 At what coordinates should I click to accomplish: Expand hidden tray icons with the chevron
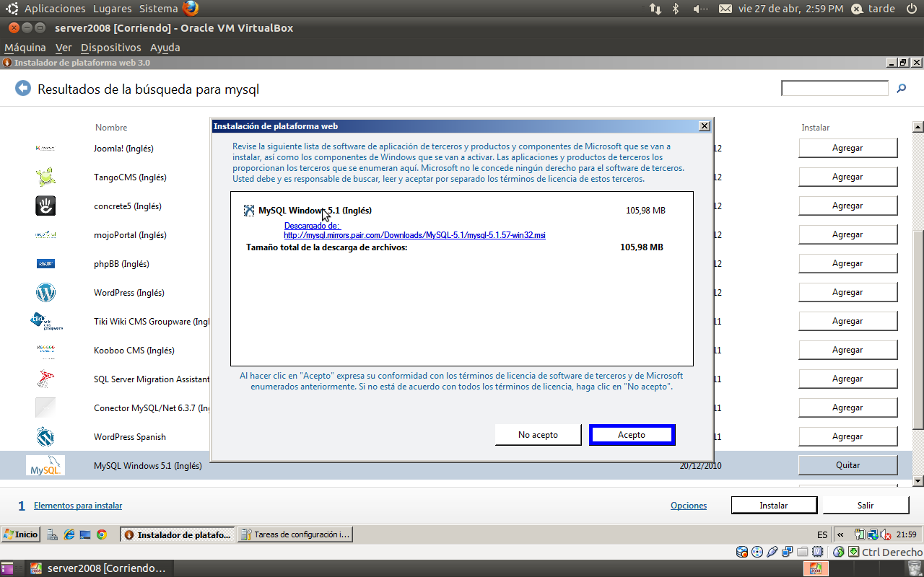(840, 534)
